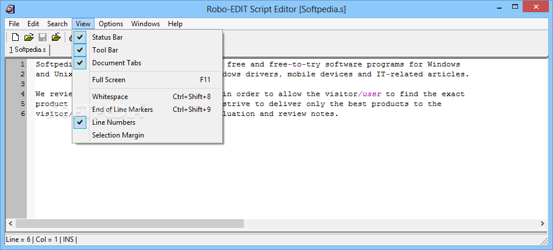Click line number 6 in the gutter
The width and height of the screenshot is (553, 250).
tap(22, 114)
